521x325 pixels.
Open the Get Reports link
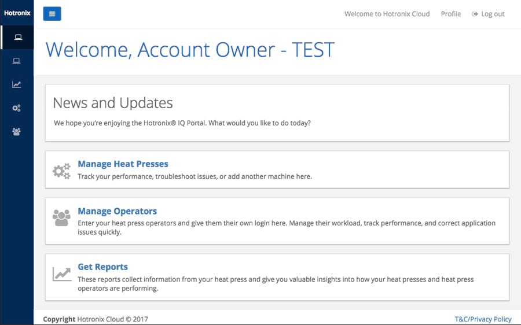(102, 267)
